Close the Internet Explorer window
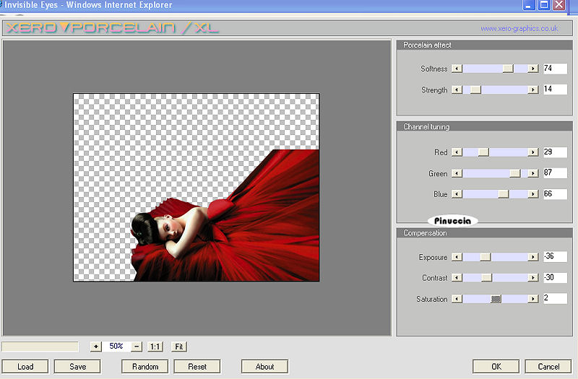The width and height of the screenshot is (578, 379). [x=559, y=5]
